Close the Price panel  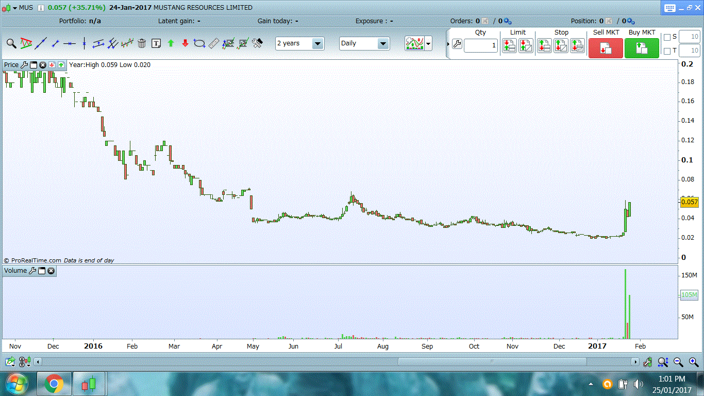[43, 65]
